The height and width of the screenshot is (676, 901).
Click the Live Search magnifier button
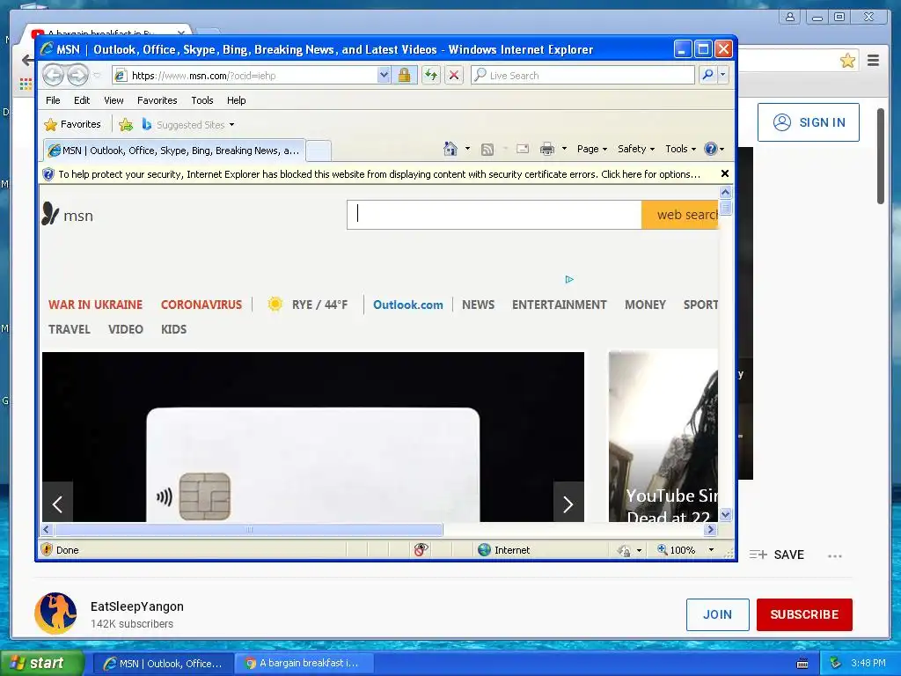coord(708,76)
